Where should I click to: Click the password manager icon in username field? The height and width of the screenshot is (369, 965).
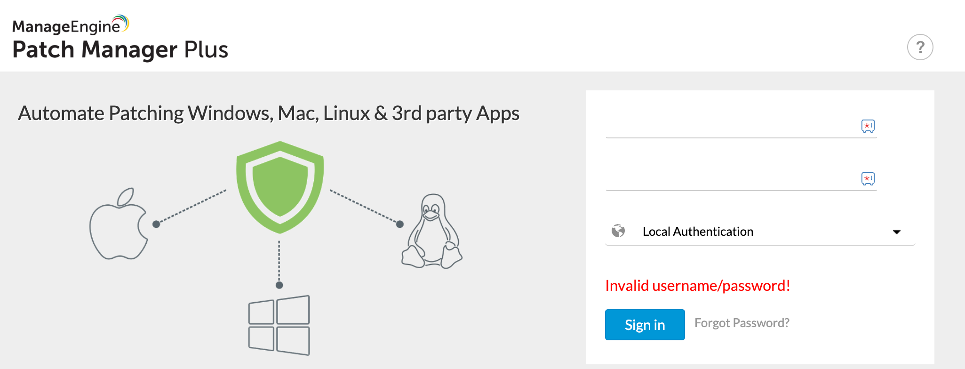(868, 126)
